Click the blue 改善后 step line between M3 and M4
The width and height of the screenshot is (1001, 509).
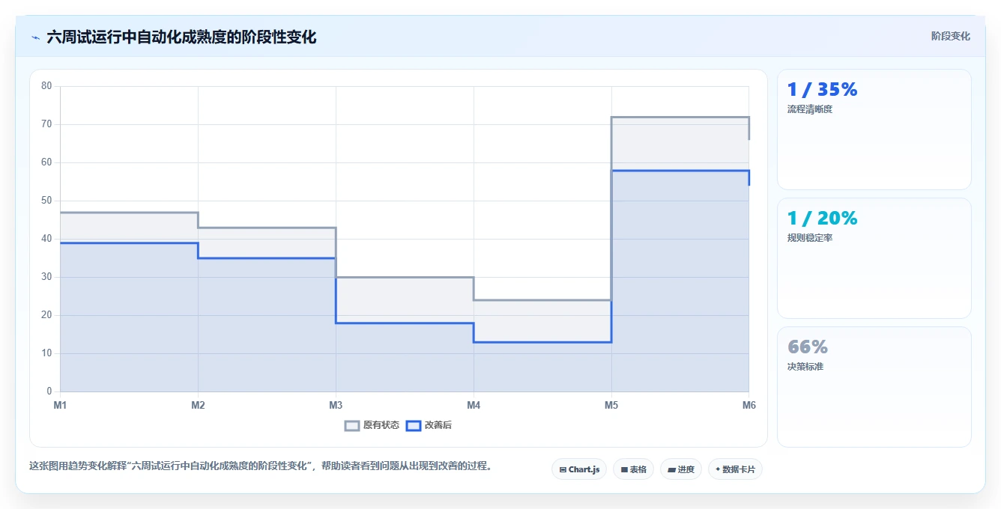(405, 323)
